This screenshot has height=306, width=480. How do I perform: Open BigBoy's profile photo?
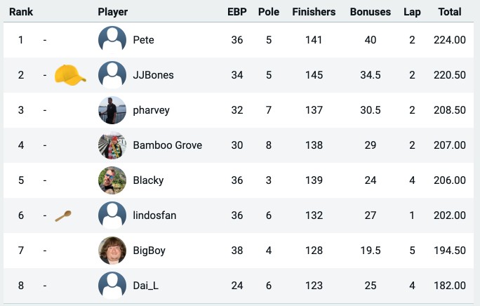click(112, 251)
